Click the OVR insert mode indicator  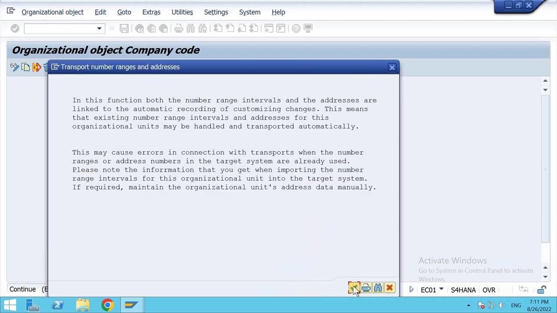pyautogui.click(x=489, y=290)
